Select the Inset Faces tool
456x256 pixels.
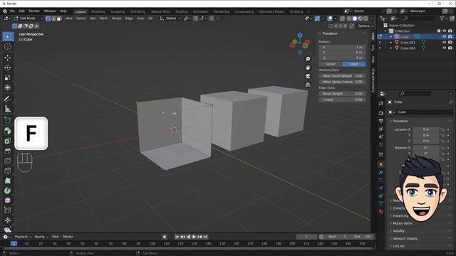coord(8,141)
